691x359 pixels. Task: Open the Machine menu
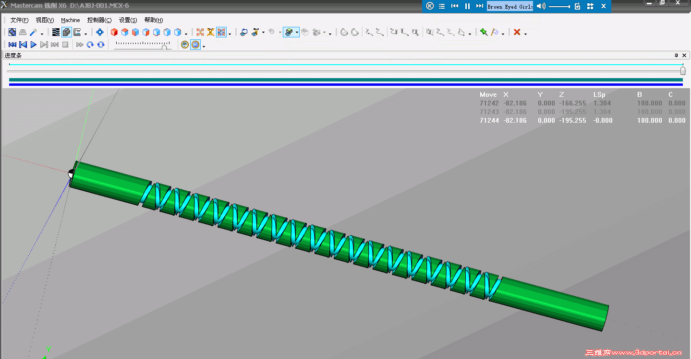[x=71, y=20]
